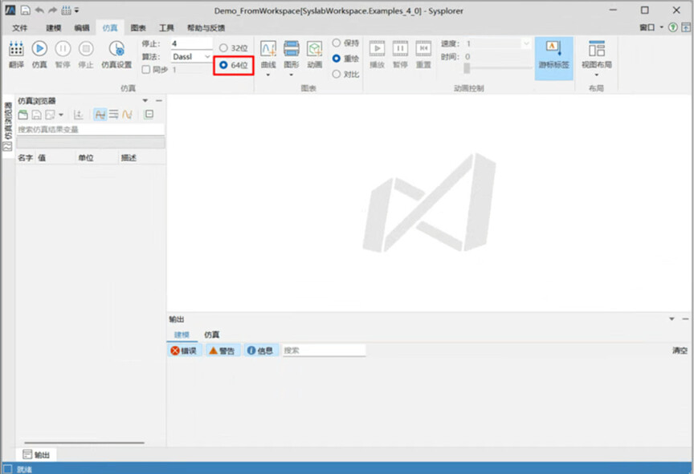
Task: Toggle the 游标标签 cursor label button
Action: (553, 59)
